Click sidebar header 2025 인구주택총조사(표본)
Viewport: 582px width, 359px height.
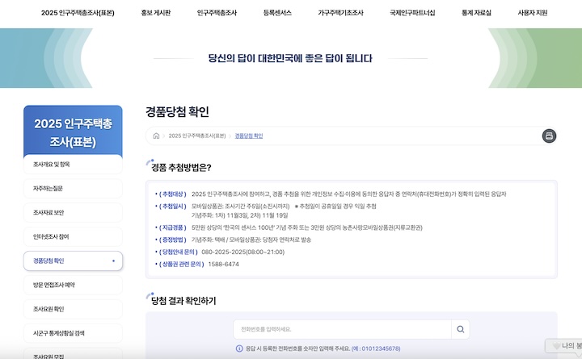[x=73, y=132]
